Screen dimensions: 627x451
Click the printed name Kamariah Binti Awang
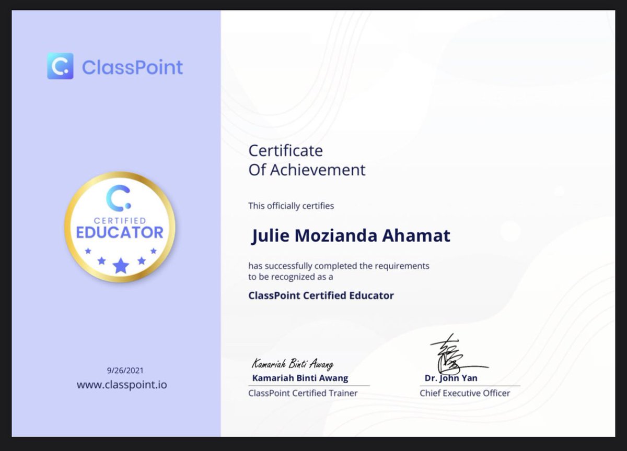(x=300, y=378)
